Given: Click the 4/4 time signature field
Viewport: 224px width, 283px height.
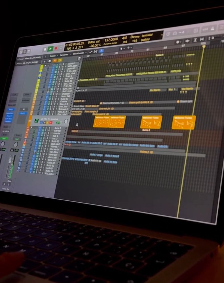Looking at the screenshot, I should click(x=124, y=38).
